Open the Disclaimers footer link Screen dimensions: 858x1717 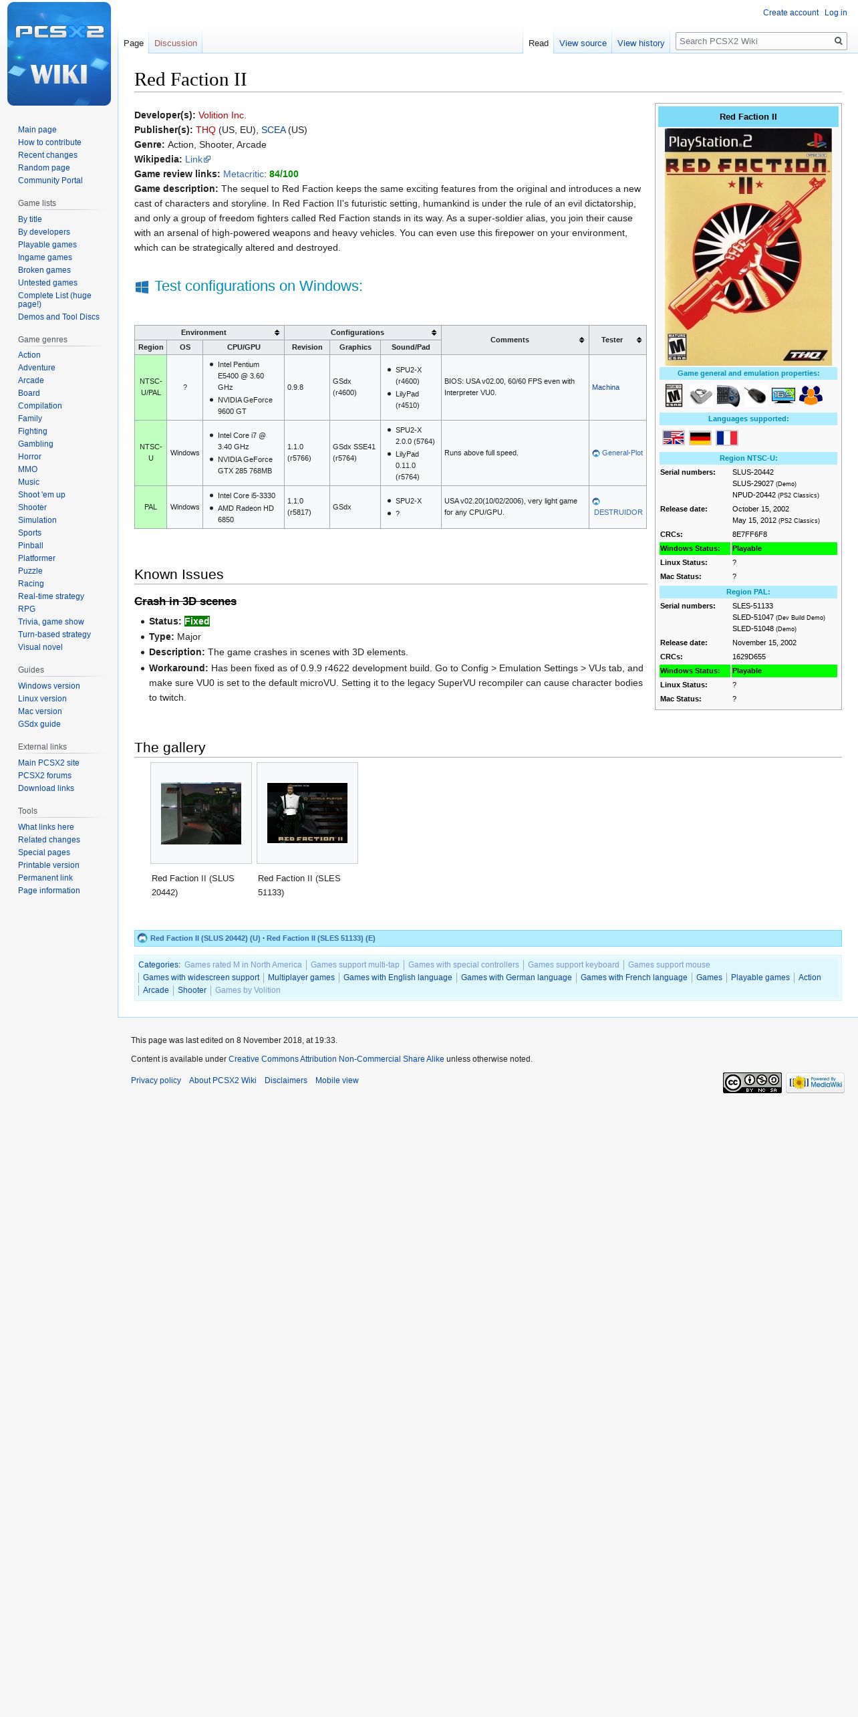286,1080
